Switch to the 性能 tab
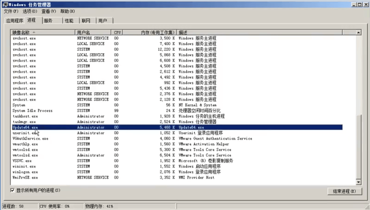The image size is (370, 210). point(71,21)
